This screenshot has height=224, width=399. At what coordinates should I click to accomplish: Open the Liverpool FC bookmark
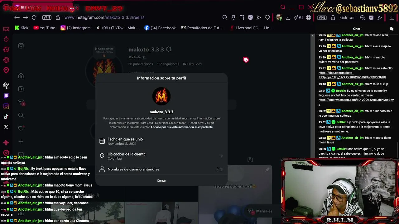tap(251, 28)
